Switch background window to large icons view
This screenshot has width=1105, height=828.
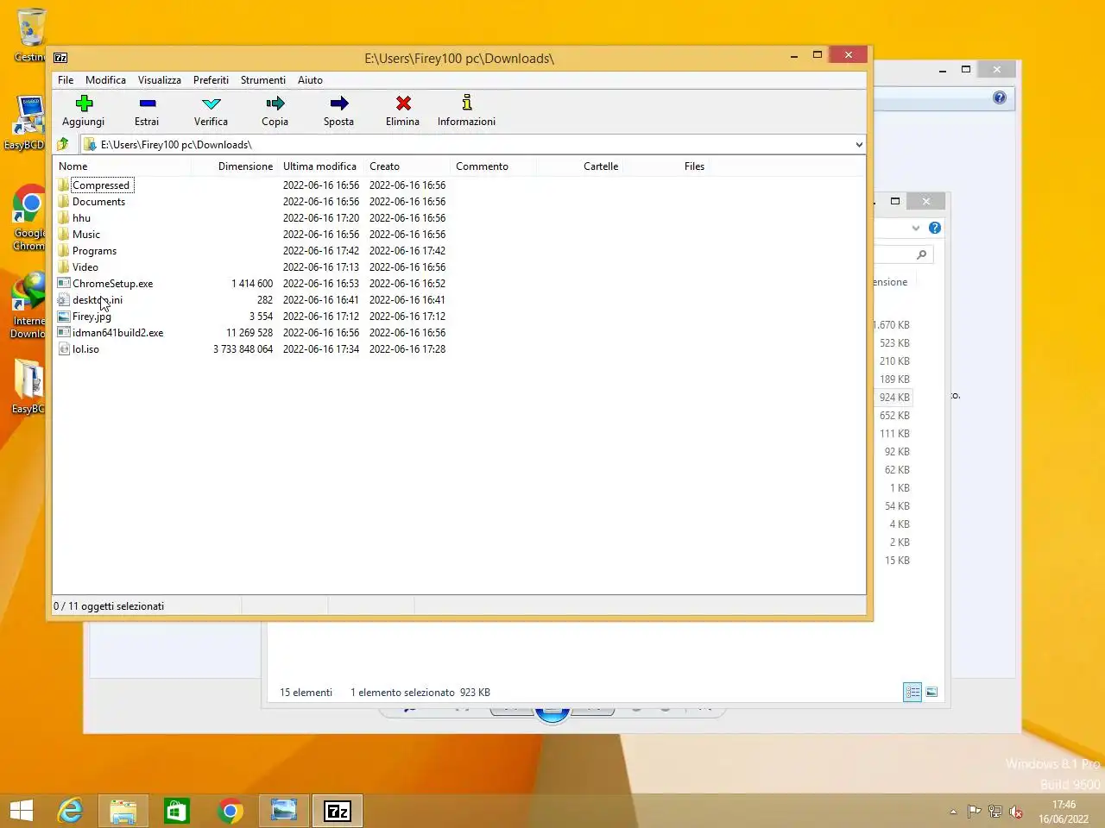(931, 692)
